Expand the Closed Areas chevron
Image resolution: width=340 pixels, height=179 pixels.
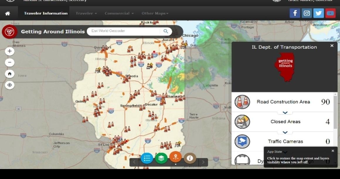pyautogui.click(x=285, y=133)
